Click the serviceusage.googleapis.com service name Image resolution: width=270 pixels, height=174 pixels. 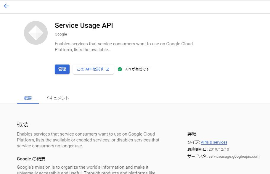(x=234, y=157)
